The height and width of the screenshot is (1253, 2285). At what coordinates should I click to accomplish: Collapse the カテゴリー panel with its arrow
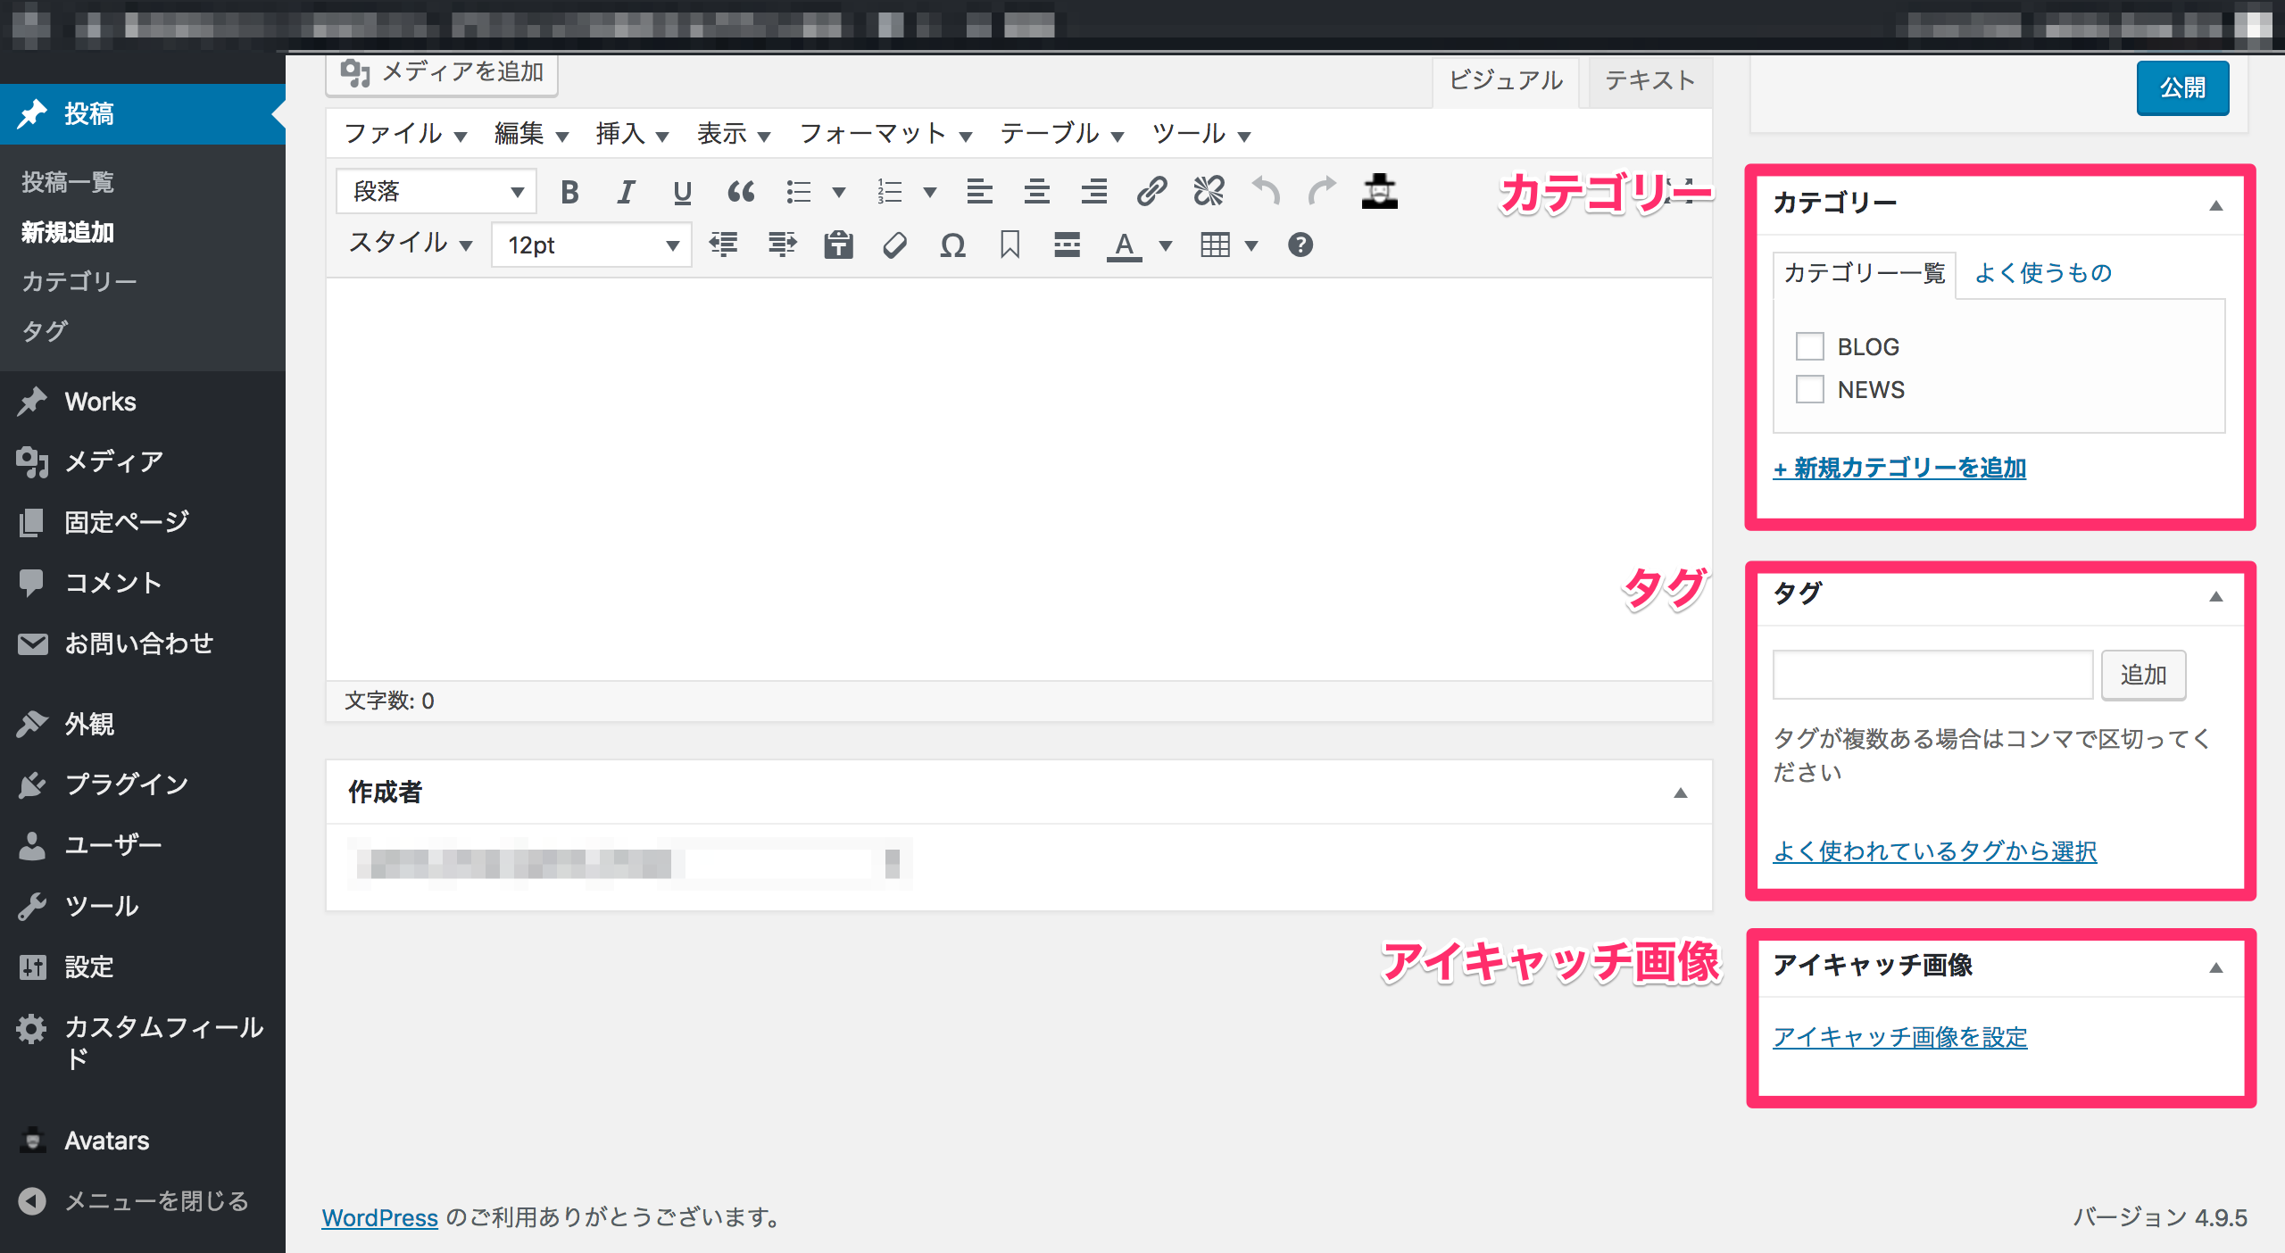click(2215, 205)
